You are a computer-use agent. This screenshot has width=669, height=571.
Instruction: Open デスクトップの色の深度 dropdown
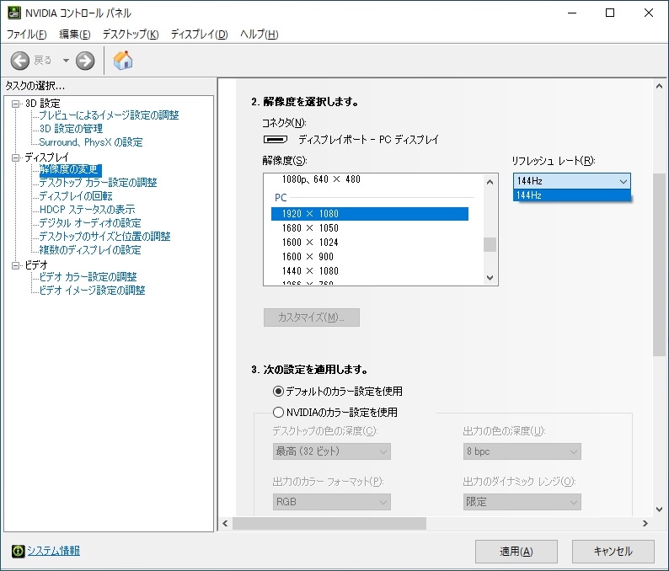pos(331,451)
